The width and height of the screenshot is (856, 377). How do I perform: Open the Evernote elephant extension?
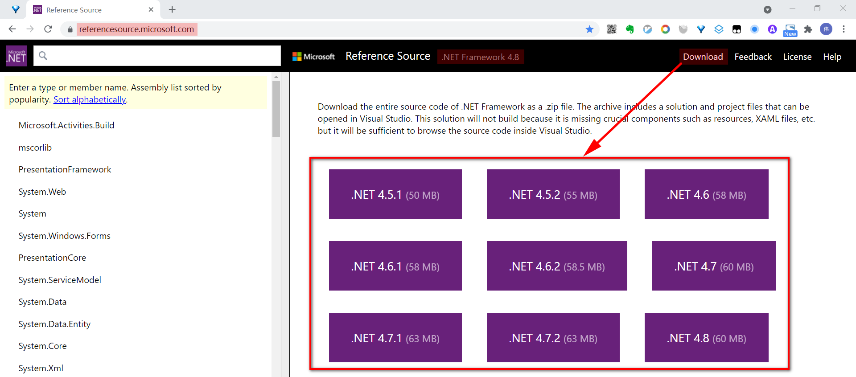click(x=630, y=29)
